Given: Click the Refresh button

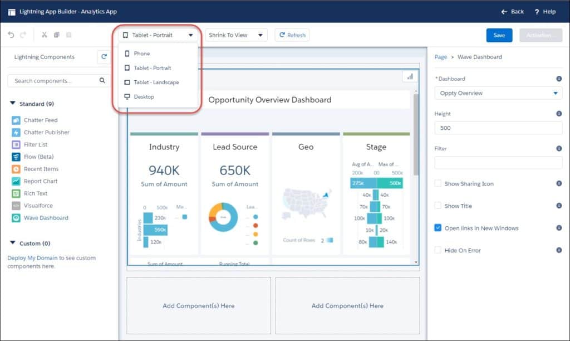Looking at the screenshot, I should tap(292, 35).
